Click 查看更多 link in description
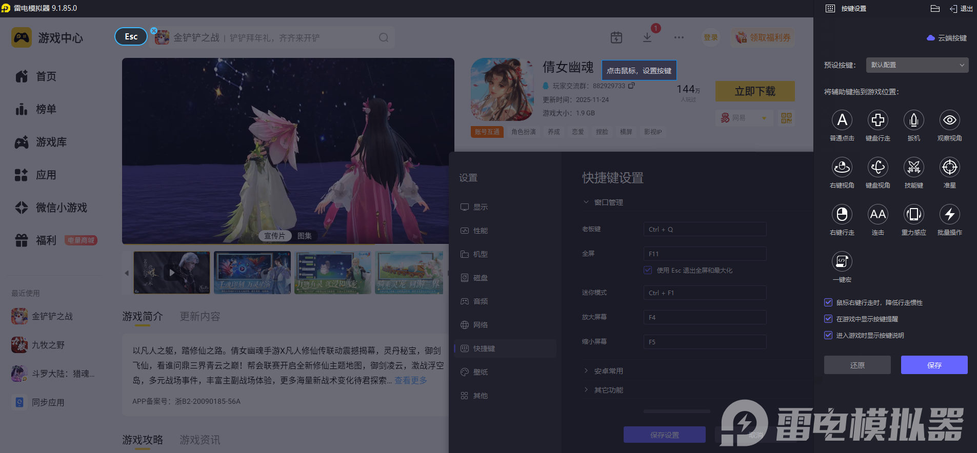Image resolution: width=977 pixels, height=453 pixels. 410,380
